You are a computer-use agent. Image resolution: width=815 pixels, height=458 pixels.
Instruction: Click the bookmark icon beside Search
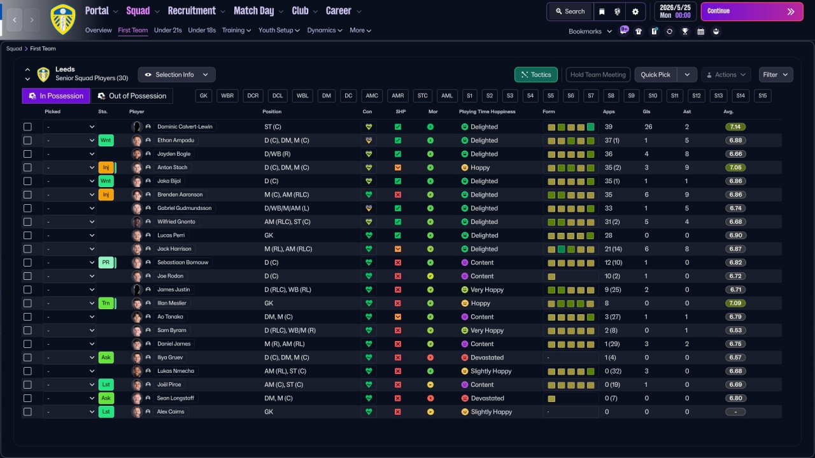pos(602,11)
